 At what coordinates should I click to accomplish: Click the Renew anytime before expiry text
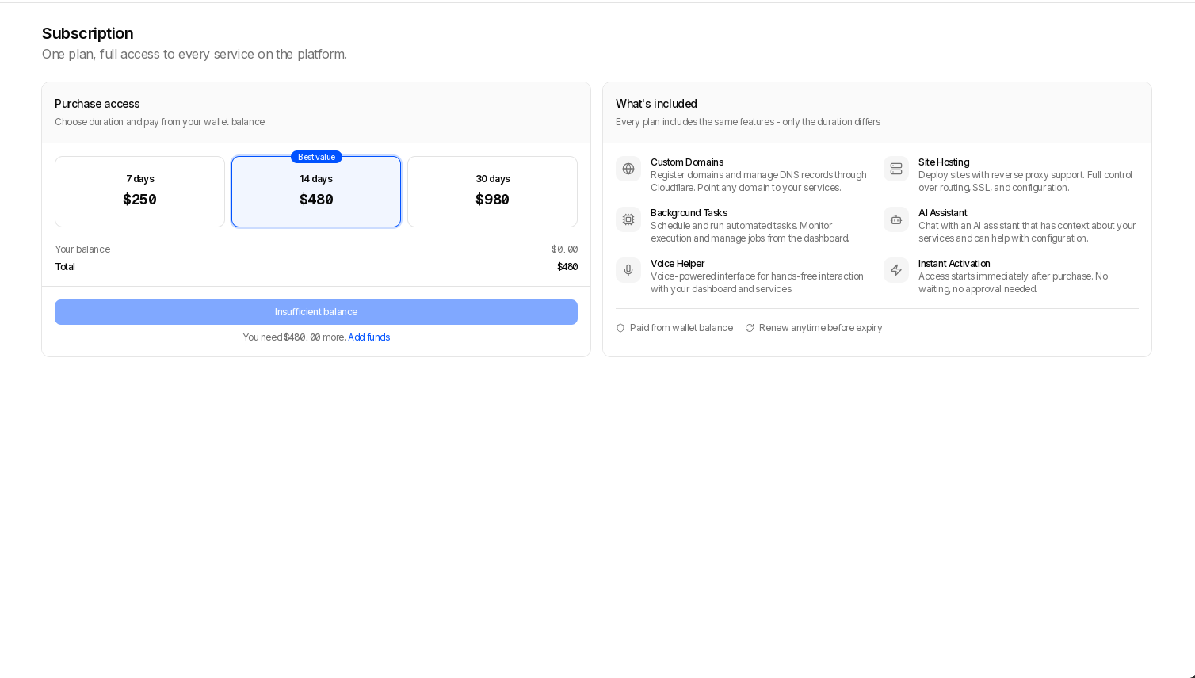pos(820,328)
